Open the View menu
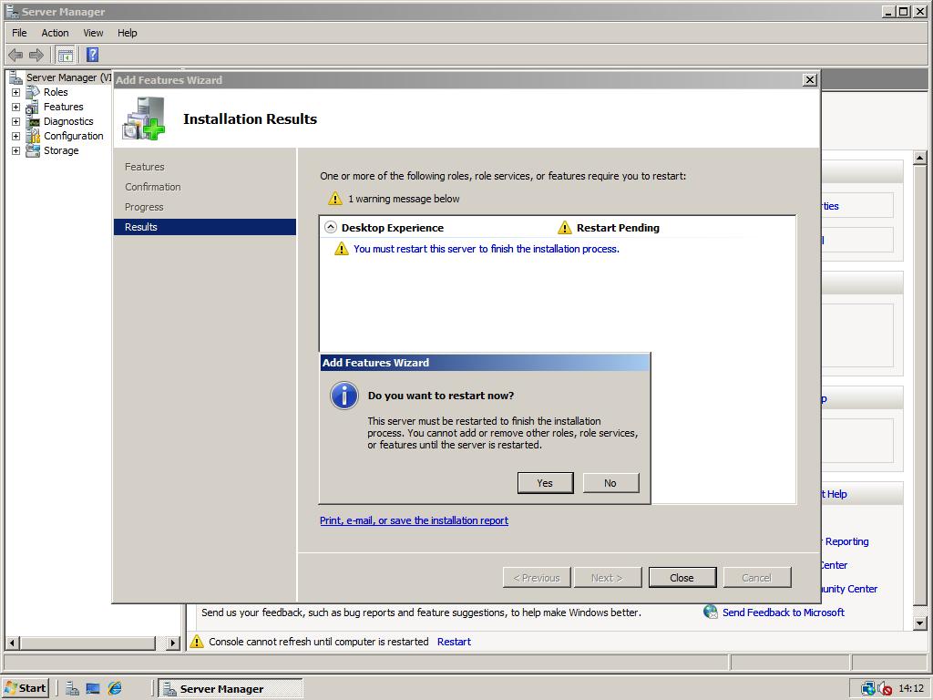Viewport: 933px width, 700px height. click(x=93, y=33)
